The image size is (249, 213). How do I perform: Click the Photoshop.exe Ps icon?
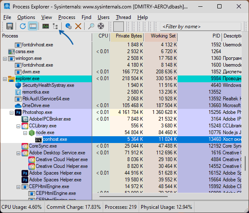[x=18, y=113]
